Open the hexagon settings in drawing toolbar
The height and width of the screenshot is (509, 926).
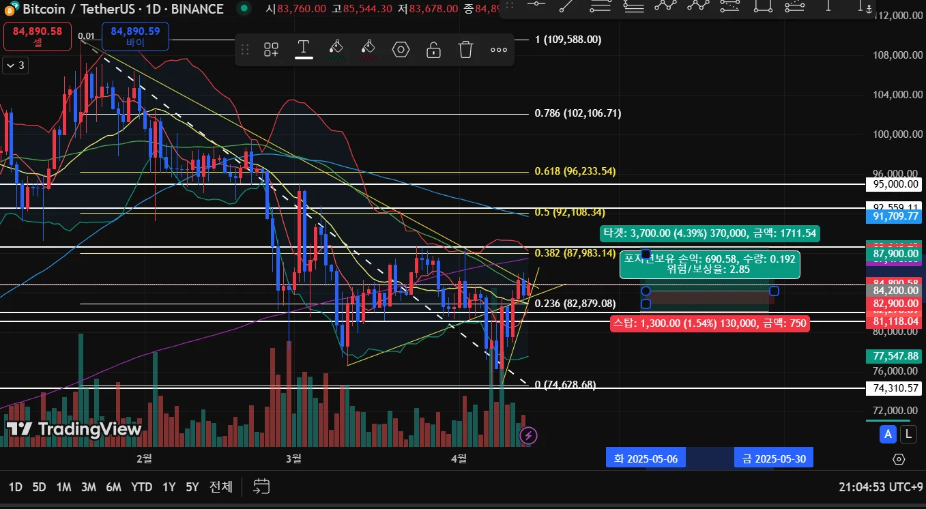[401, 49]
